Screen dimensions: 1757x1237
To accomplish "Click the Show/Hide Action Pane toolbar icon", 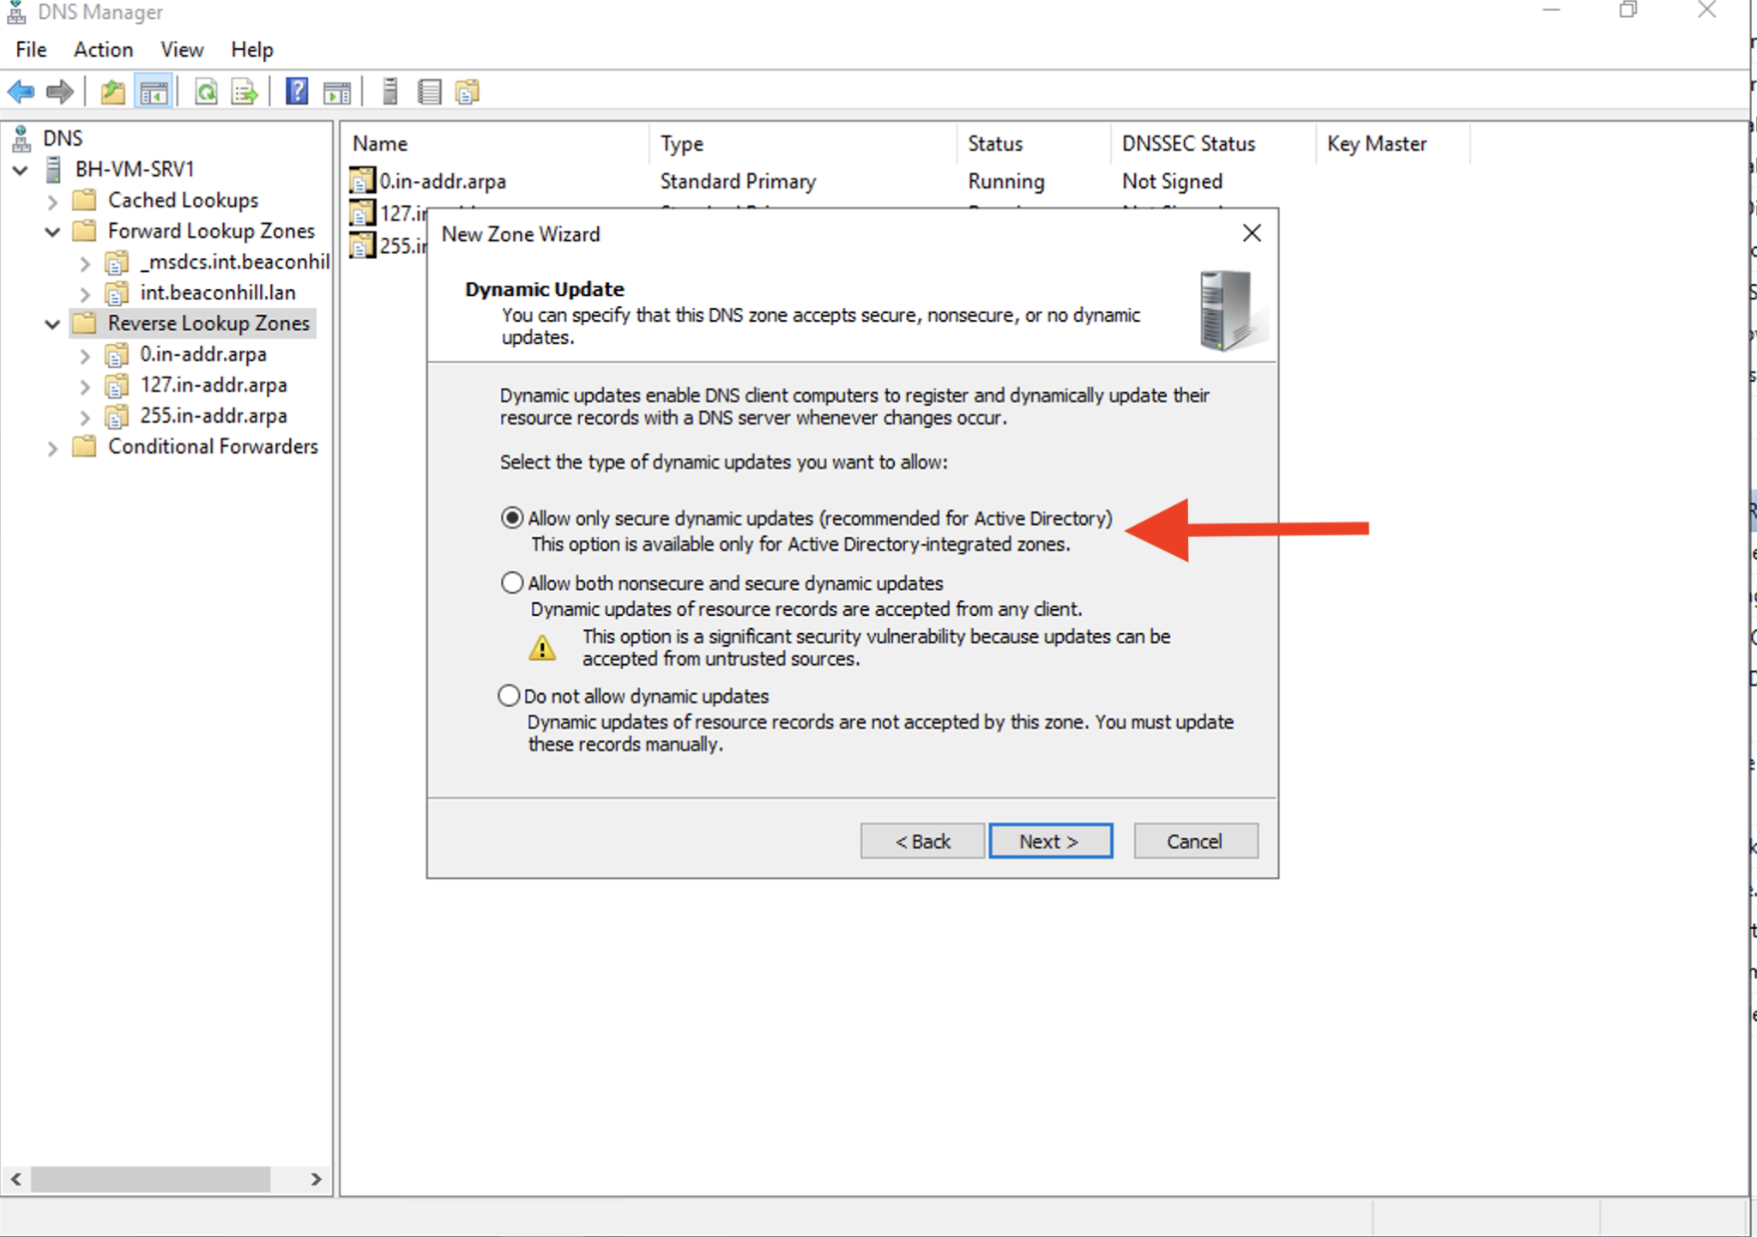I will coord(336,91).
